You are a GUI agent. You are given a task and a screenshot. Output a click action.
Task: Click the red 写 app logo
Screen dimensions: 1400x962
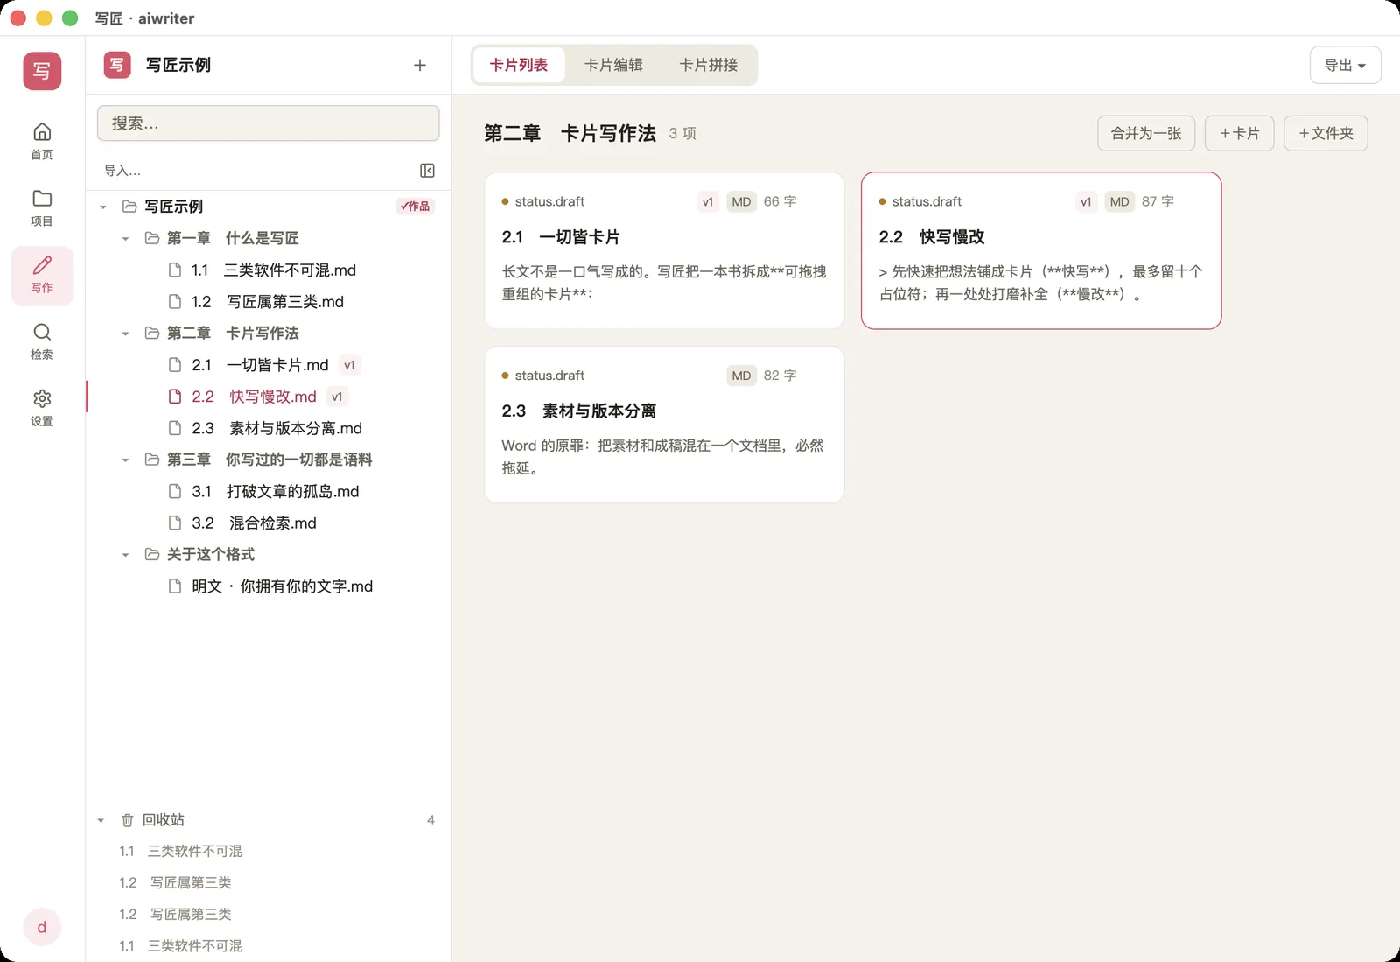coord(42,70)
